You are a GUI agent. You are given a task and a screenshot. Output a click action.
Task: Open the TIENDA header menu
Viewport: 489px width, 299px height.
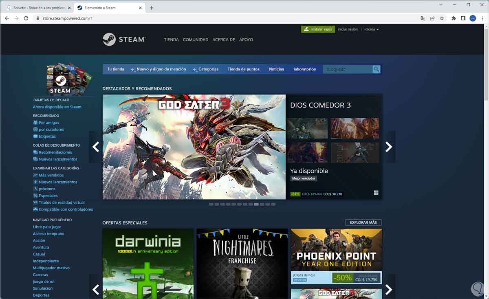(171, 40)
